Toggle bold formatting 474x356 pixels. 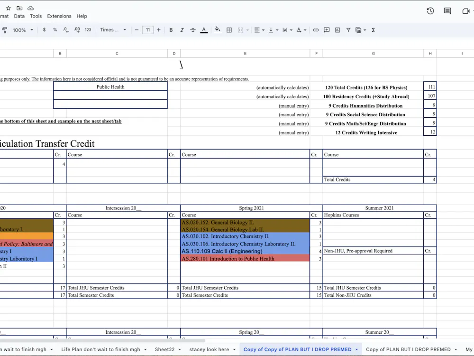(171, 30)
